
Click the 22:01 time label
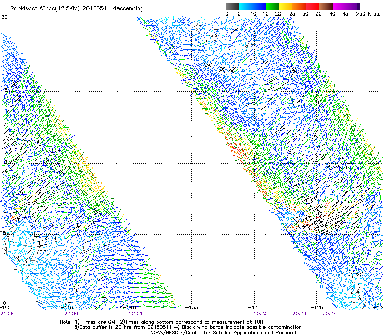point(136,313)
